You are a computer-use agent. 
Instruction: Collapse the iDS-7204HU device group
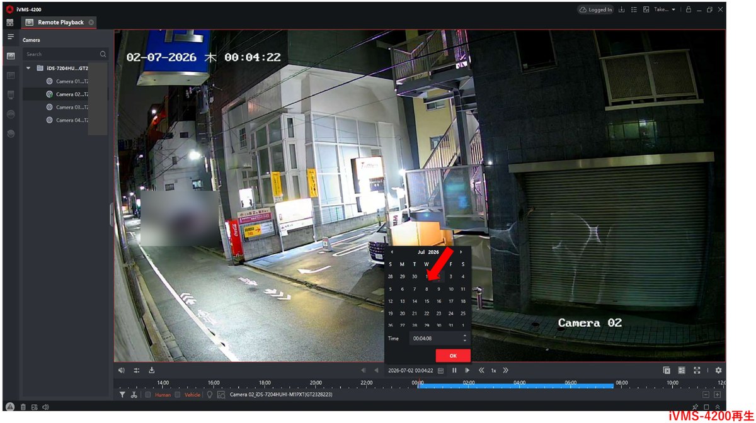tap(28, 68)
